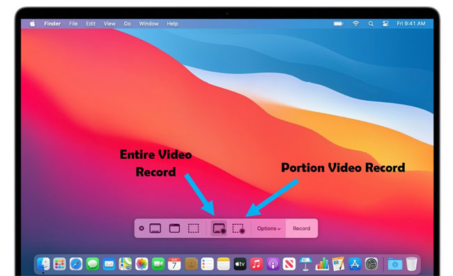The height and width of the screenshot is (276, 453).
Task: Open Music app in Dock
Action: point(256,264)
